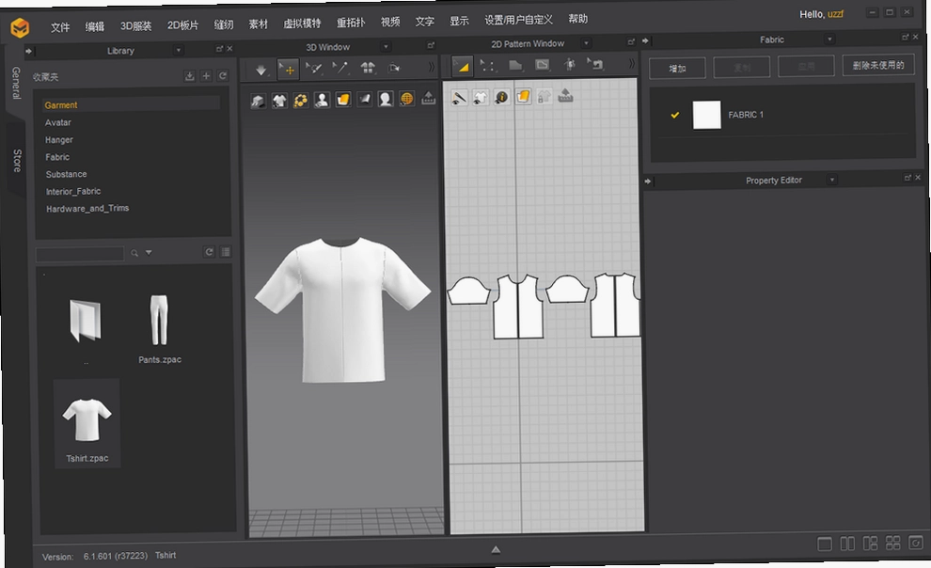The width and height of the screenshot is (931, 568).
Task: Toggle the orange texture surface icon in 3D window
Action: click(x=343, y=99)
